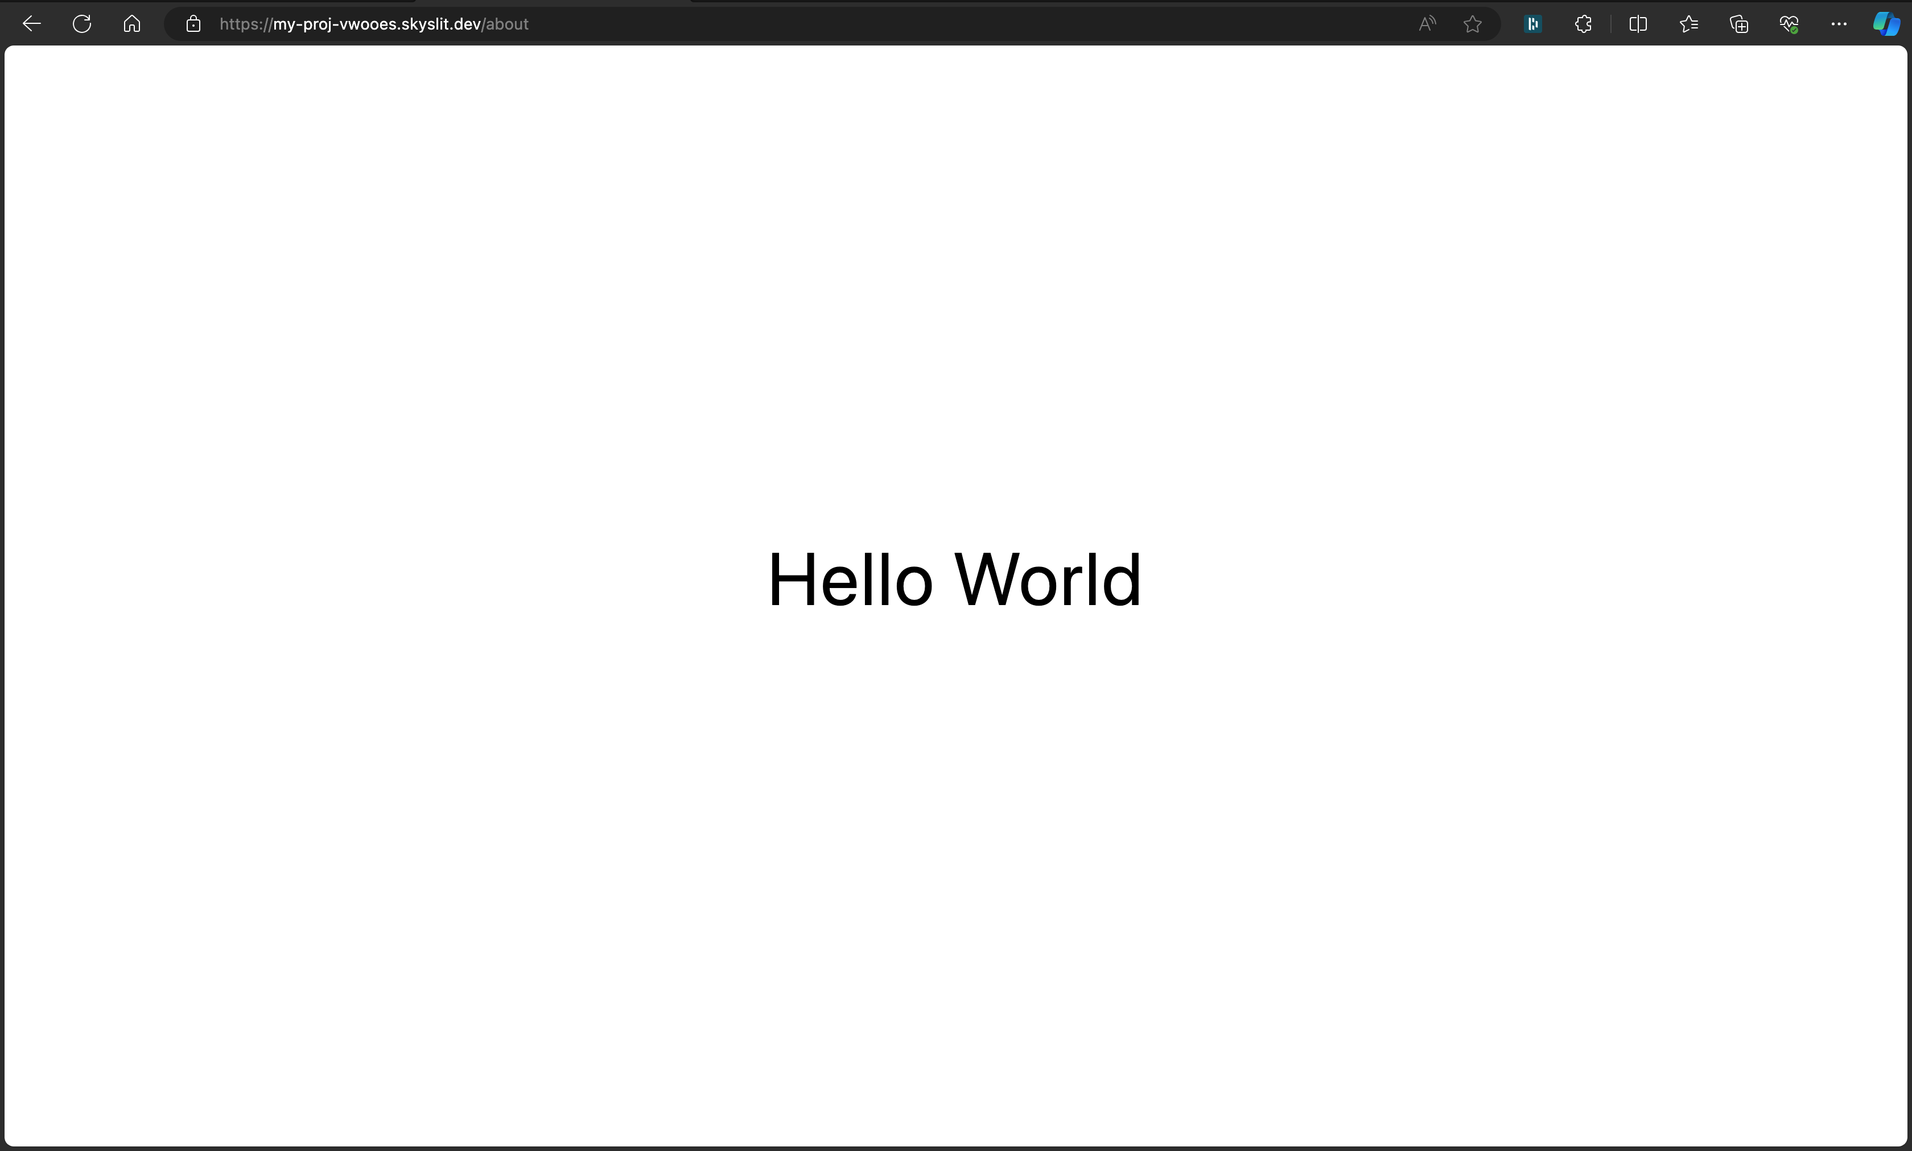Open Read aloud from the address bar
The image size is (1912, 1151).
1427,24
